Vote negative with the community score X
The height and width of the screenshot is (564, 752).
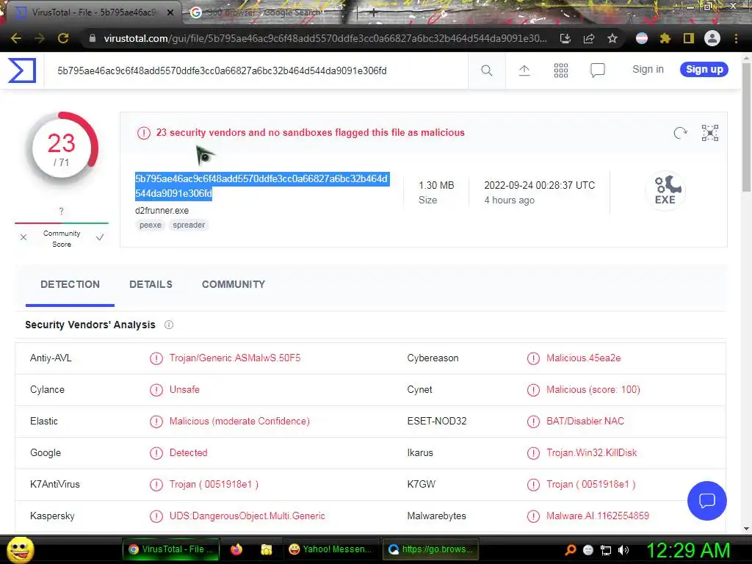[23, 237]
